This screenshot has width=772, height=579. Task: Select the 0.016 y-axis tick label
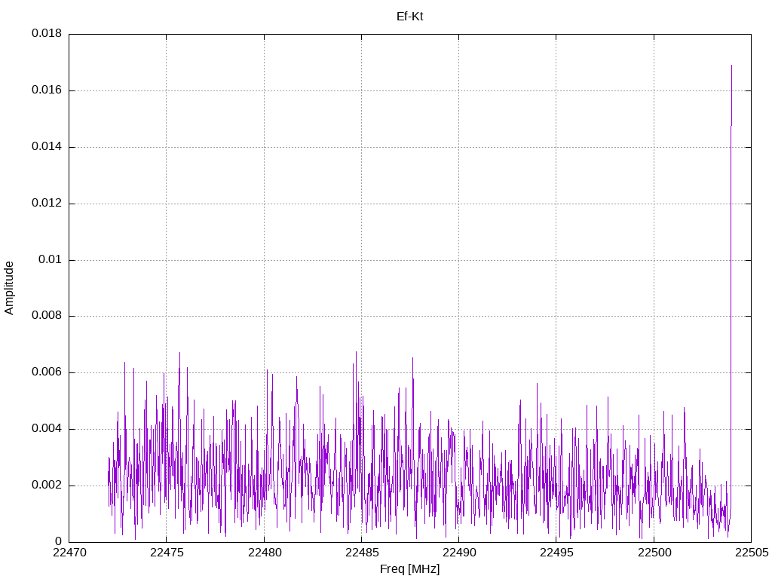46,90
